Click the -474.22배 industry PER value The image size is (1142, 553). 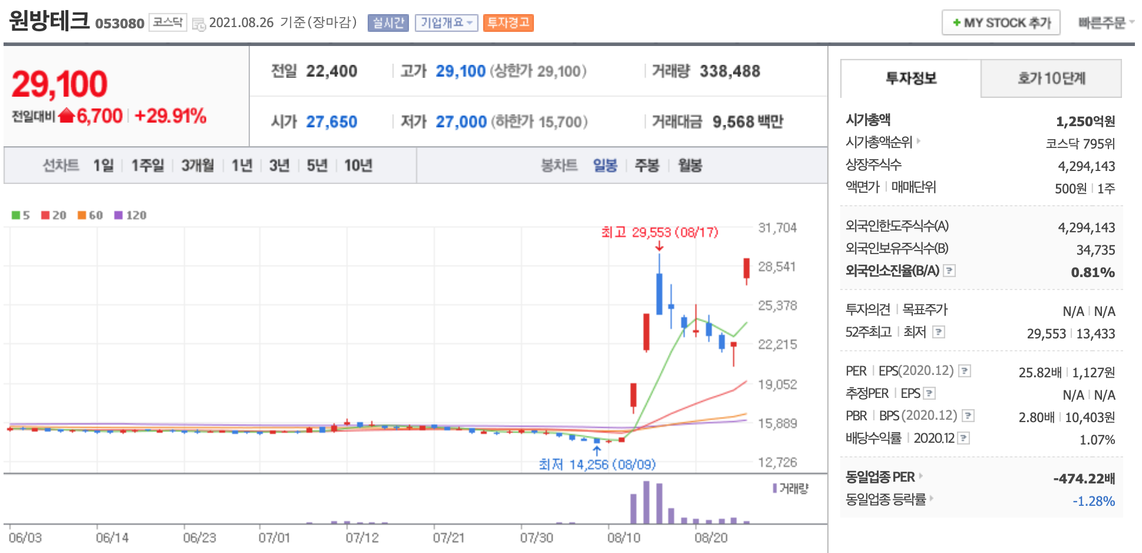click(x=1084, y=479)
